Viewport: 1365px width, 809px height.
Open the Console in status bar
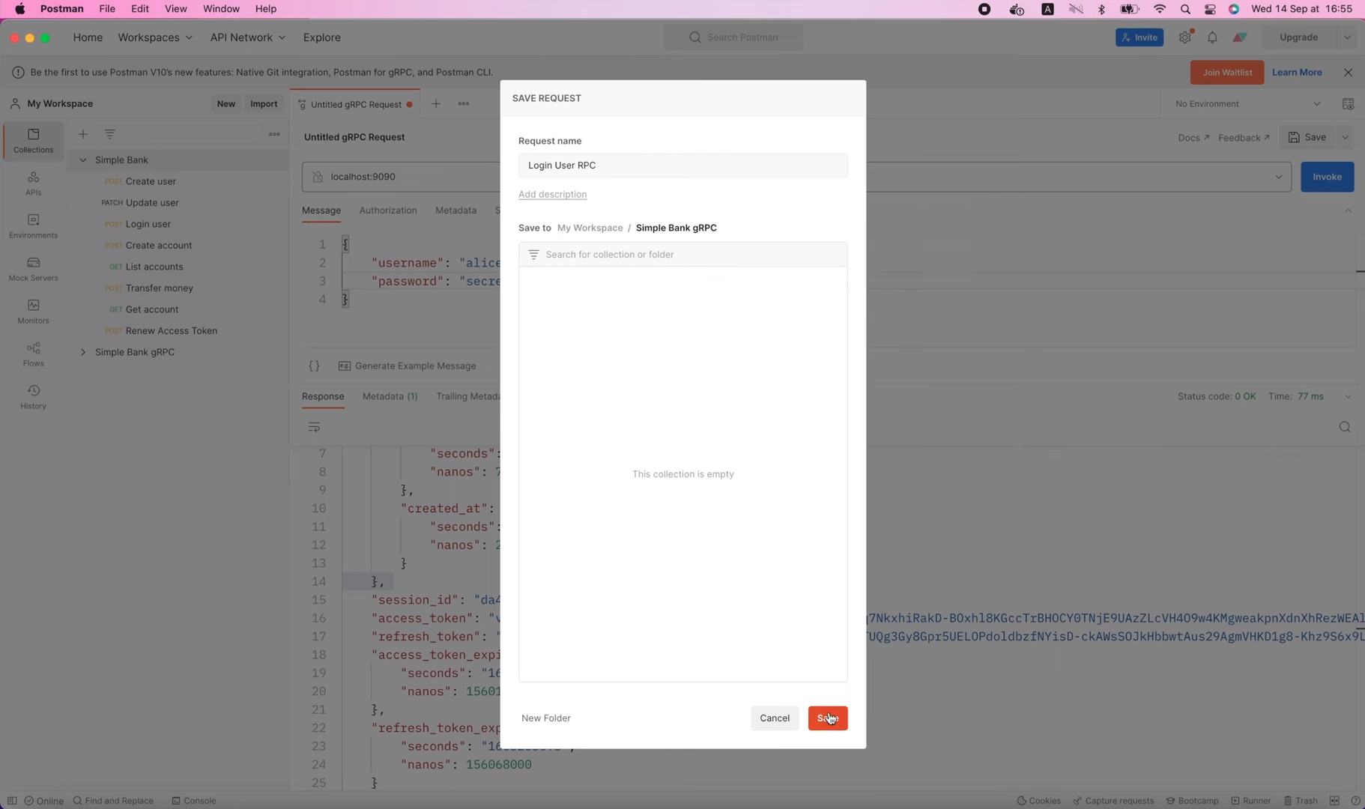click(x=194, y=801)
